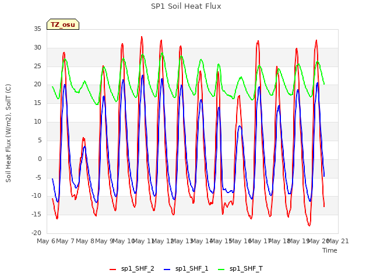
Task: Click the sp1_SHF_2 legend label
Action: (x=138, y=268)
